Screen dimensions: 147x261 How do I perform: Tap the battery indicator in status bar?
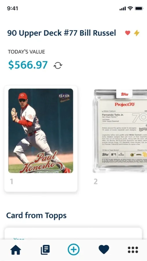(139, 8)
